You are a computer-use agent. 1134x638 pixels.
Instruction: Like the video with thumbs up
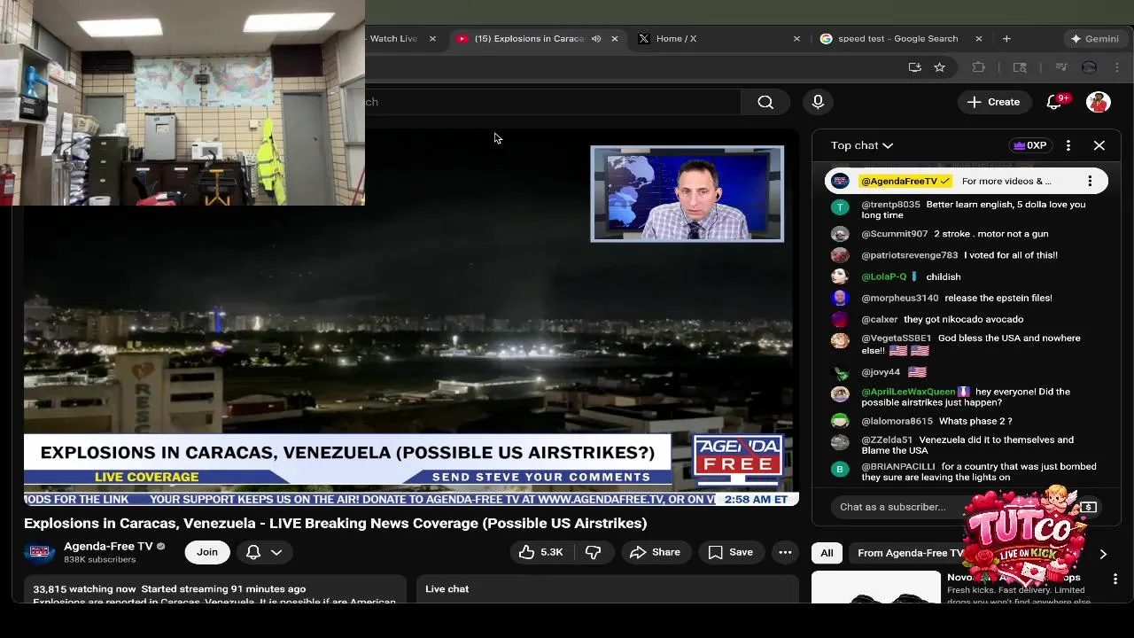click(541, 552)
